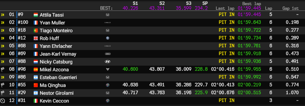Click Rob Huff's gap value 0.289

pyautogui.click(x=292, y=38)
